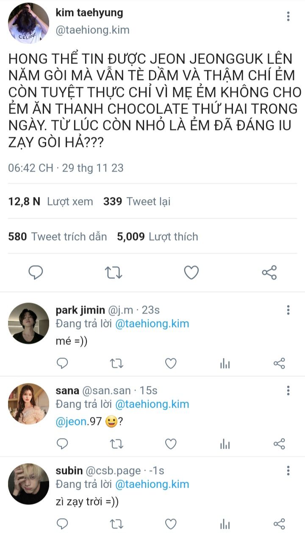View analytics on park jimin's reply
This screenshot has height=533, width=305.
(x=225, y=363)
